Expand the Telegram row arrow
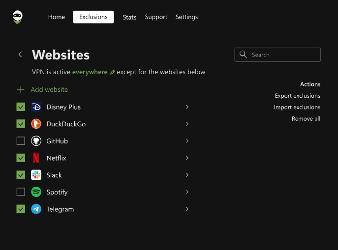The image size is (338, 250). [x=187, y=209]
